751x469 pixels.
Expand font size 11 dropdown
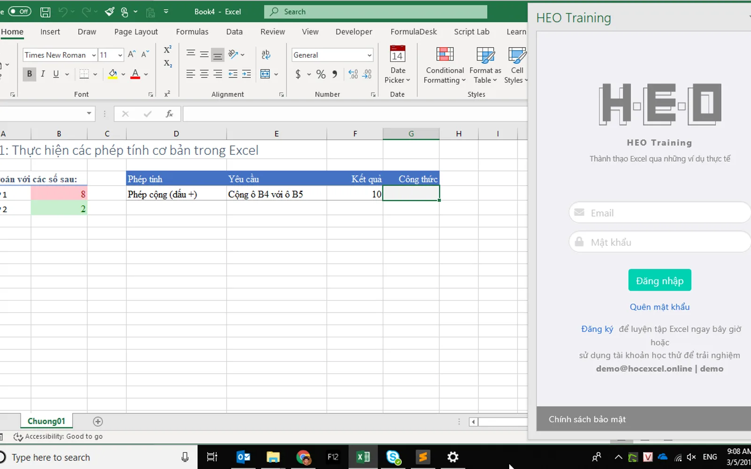pos(120,55)
